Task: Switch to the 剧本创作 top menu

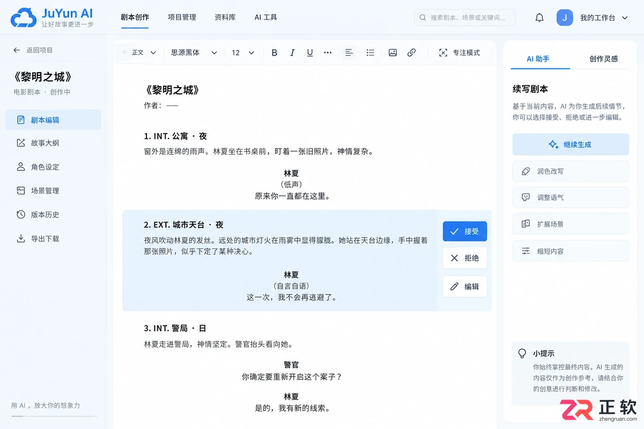Action: (x=135, y=17)
